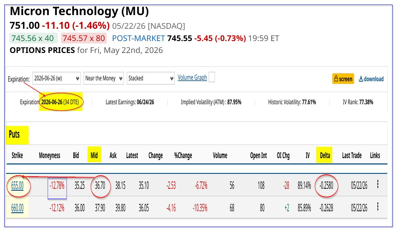Click Latest Earnings 06/24/26
396x228 pixels.
click(x=130, y=102)
